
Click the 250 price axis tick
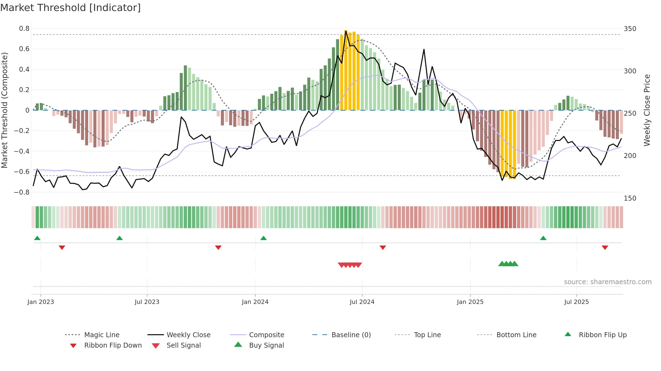pos(630,113)
